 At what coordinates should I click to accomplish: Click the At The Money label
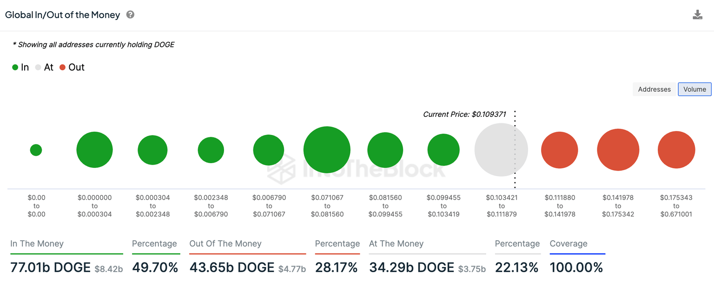click(396, 244)
